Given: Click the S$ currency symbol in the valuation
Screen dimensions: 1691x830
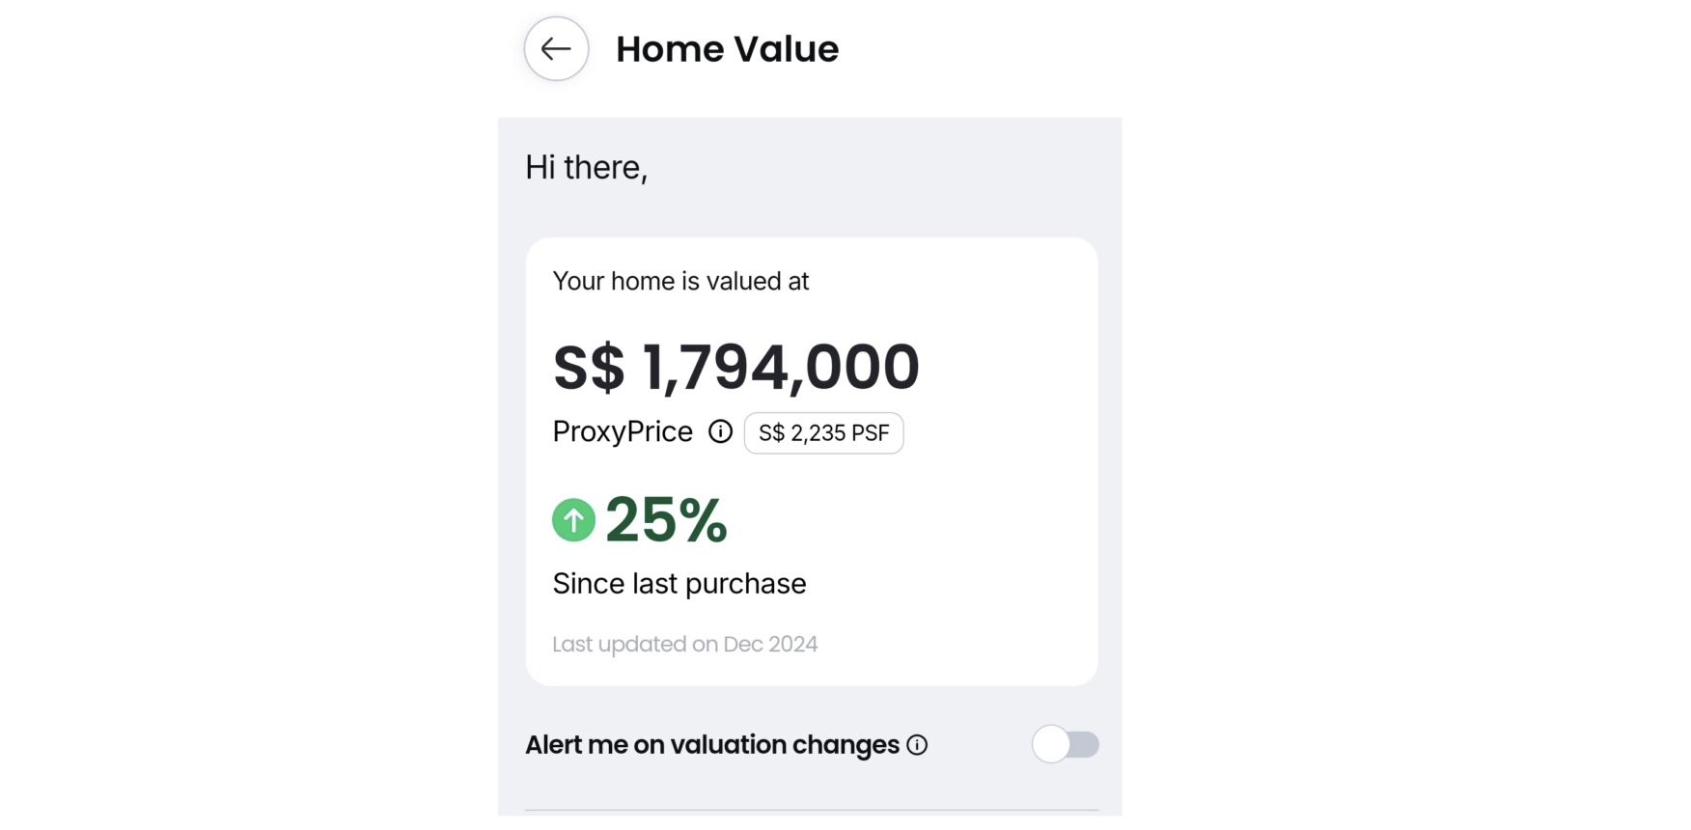Looking at the screenshot, I should pyautogui.click(x=589, y=368).
